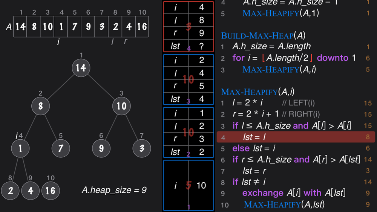
Task: Click the 'if lst ≠ i' line
Action: (249, 182)
